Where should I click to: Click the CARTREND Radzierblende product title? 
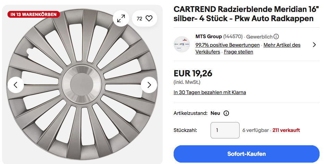(243, 14)
